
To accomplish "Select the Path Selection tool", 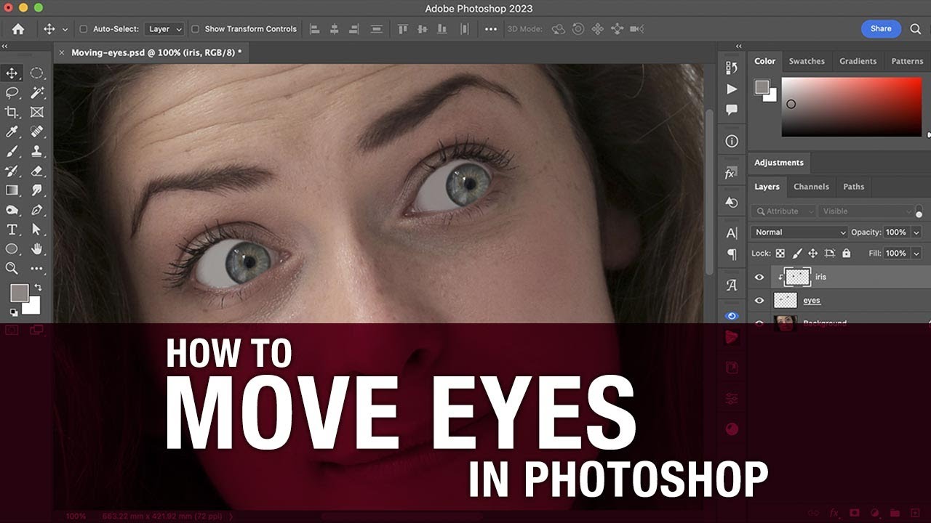I will [37, 230].
